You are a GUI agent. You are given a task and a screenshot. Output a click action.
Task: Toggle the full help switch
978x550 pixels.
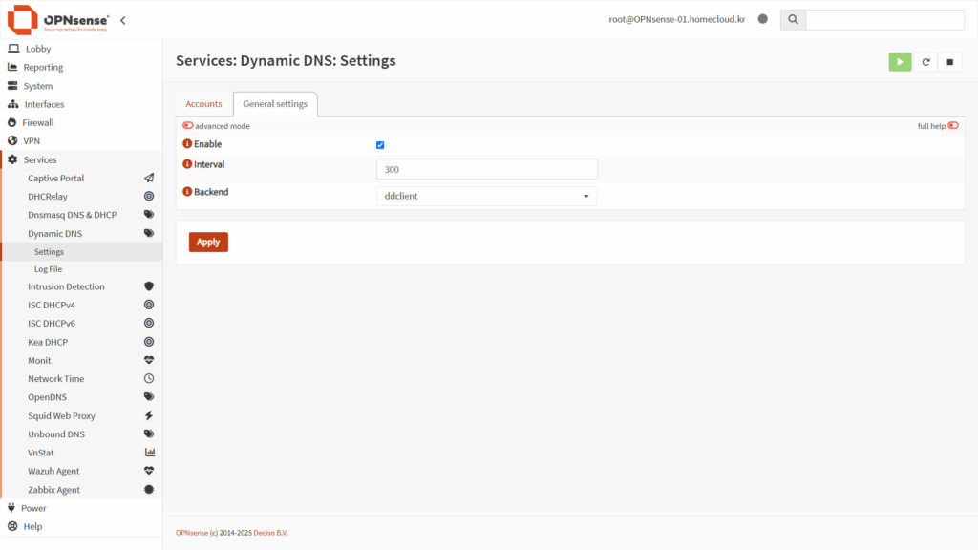952,126
